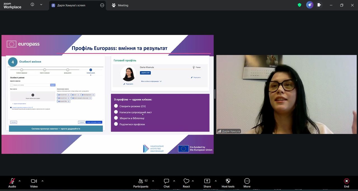Image resolution: width=358 pixels, height=191 pixels.
Task: Click the Share screen icon
Action: (x=207, y=181)
